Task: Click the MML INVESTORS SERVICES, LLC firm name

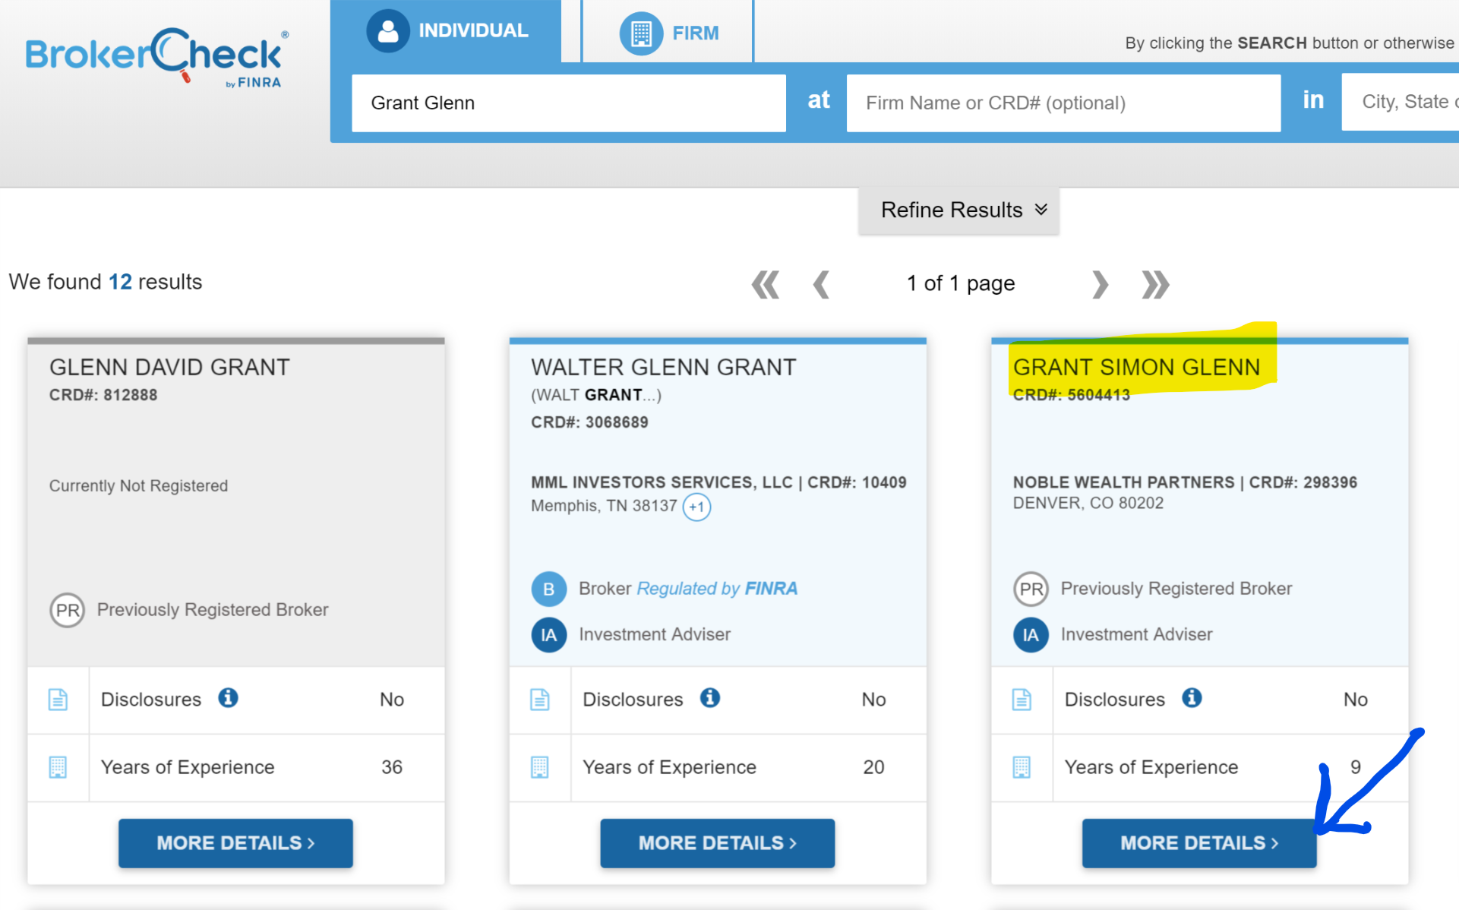Action: click(662, 483)
